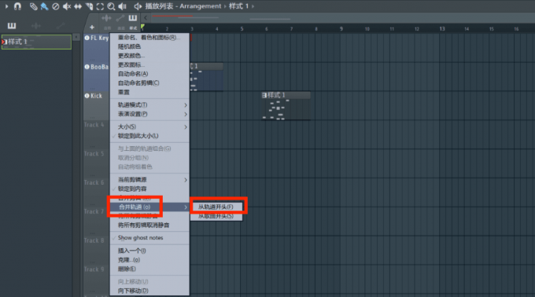Image resolution: width=535 pixels, height=297 pixels.
Task: Click the horizontal scroll bar with red line
Action: [186, 16]
